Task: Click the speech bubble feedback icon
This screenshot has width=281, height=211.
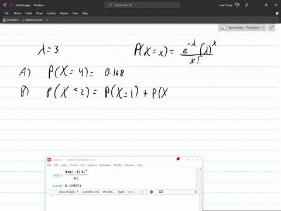Action: tap(160, 192)
